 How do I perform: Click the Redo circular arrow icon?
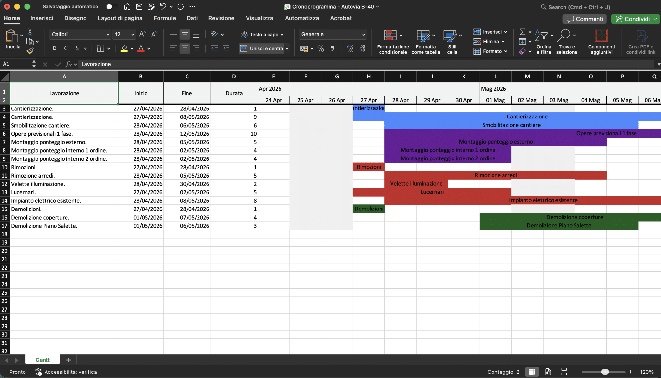(x=181, y=6)
